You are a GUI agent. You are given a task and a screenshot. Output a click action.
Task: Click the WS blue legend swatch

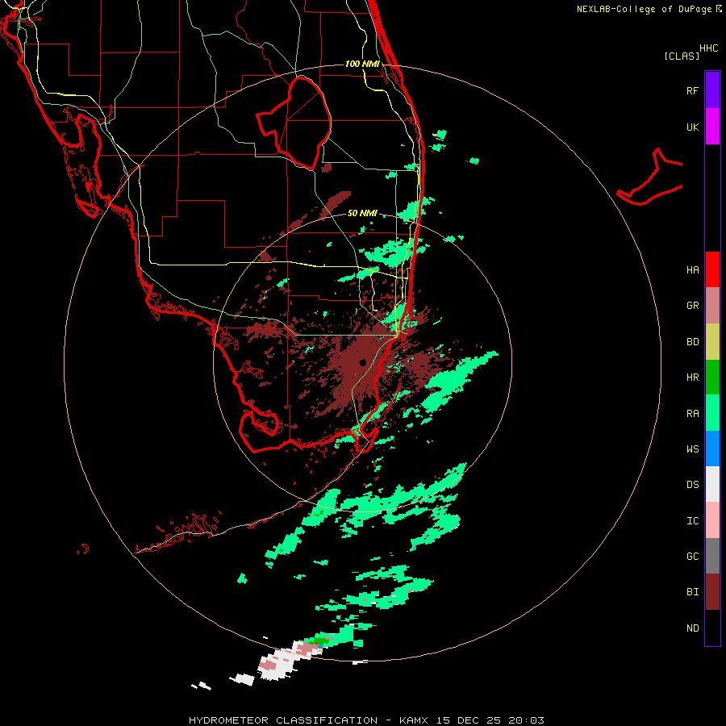pos(712,449)
